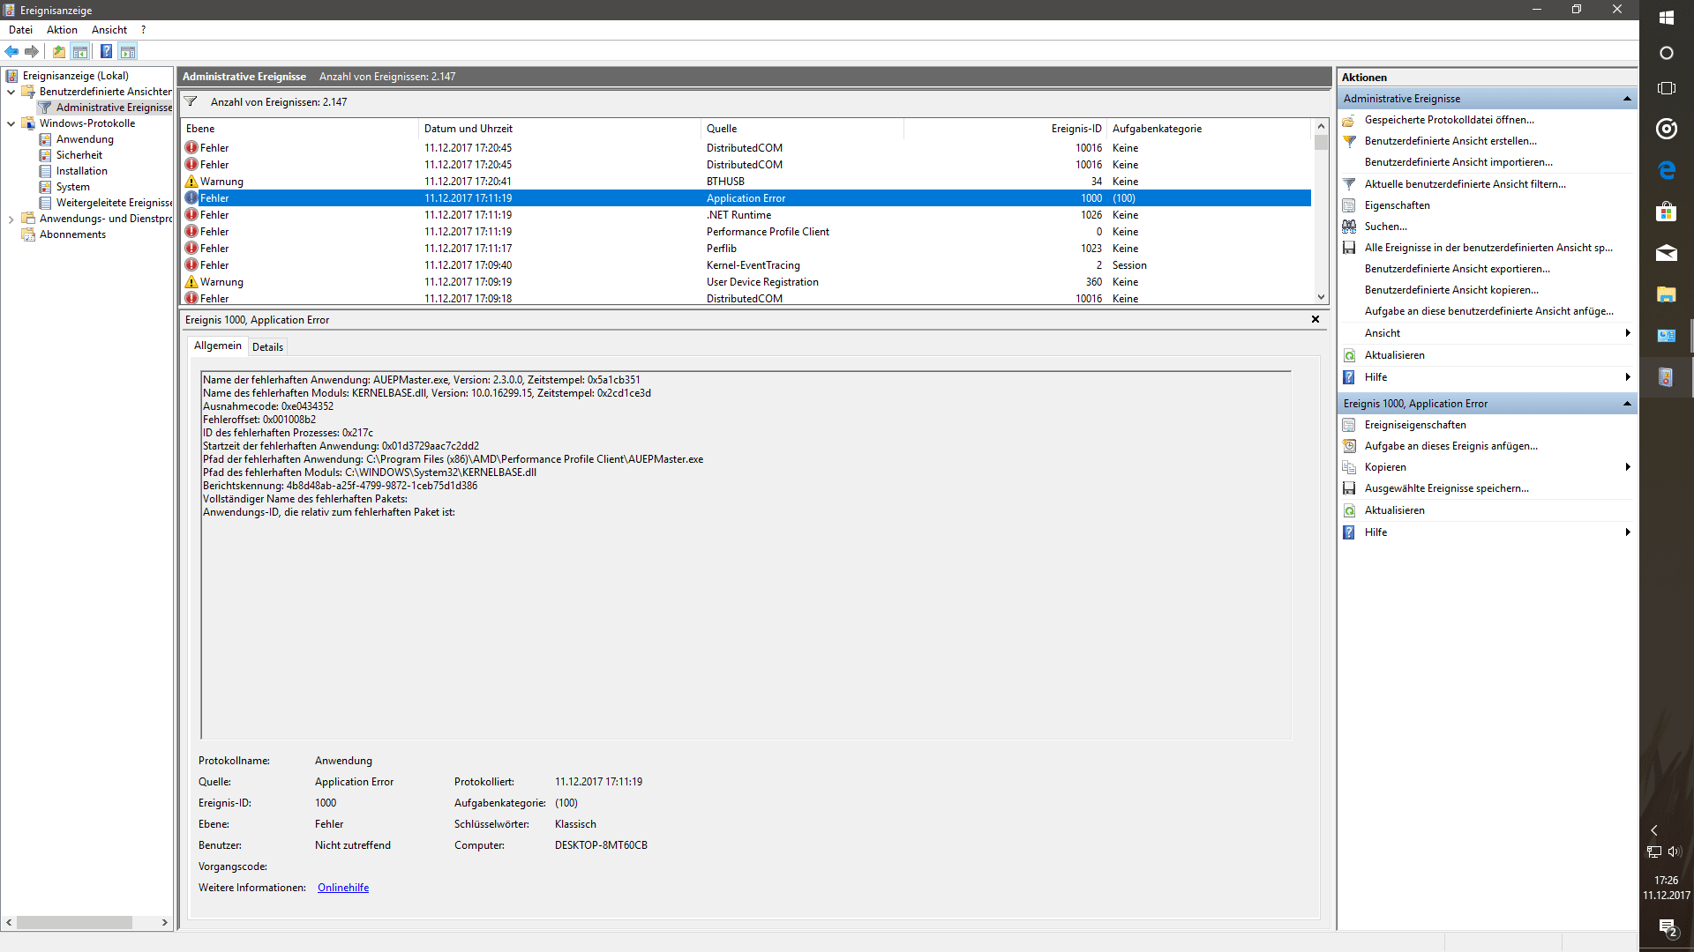
Task: Expand Anwendungs- und Dienstprotokolle node
Action: pyautogui.click(x=11, y=219)
